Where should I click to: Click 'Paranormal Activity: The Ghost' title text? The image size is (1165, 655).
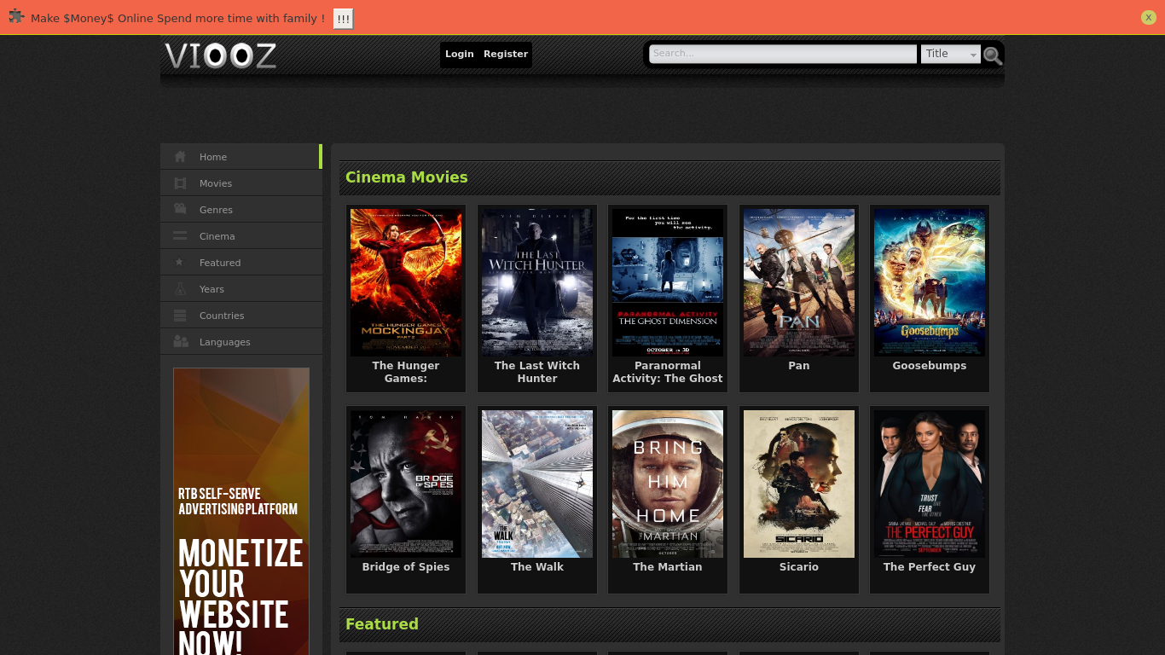tap(668, 372)
